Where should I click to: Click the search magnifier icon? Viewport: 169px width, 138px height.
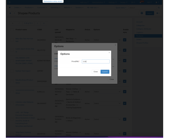159,8
